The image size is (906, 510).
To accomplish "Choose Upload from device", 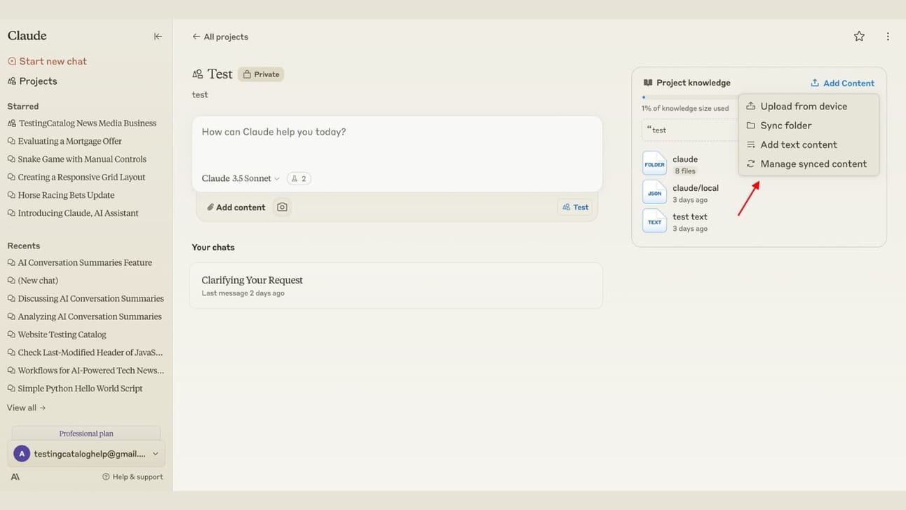I will (809, 106).
